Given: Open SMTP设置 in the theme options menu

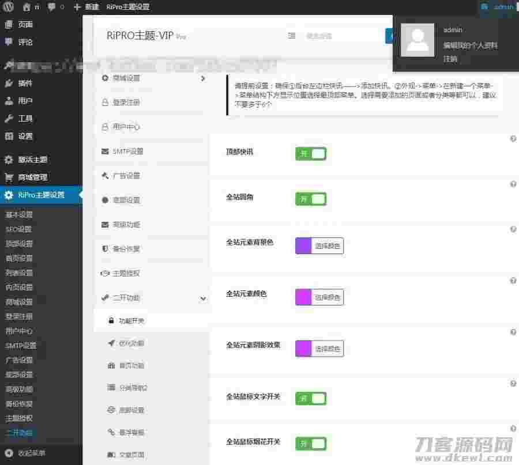Looking at the screenshot, I should pos(127,152).
